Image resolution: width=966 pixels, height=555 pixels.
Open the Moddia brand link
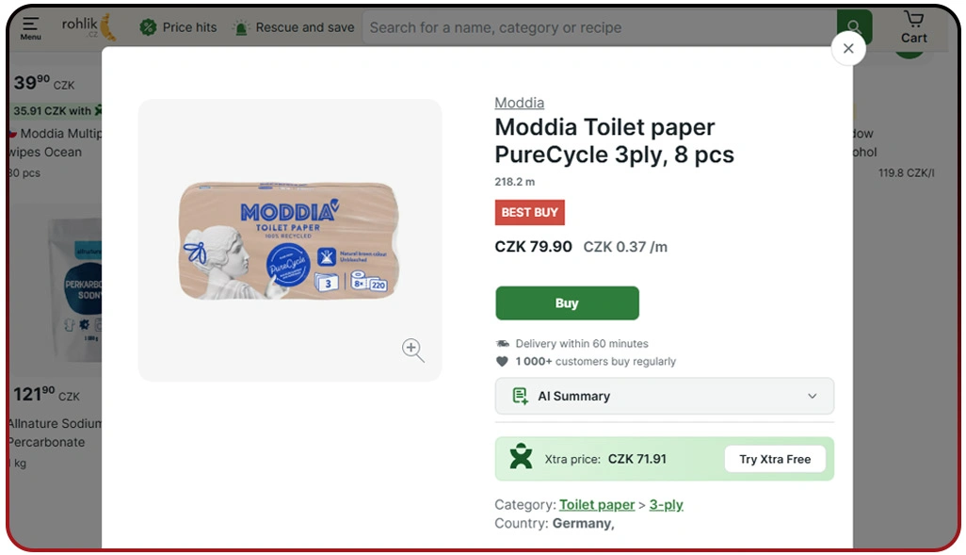(519, 102)
